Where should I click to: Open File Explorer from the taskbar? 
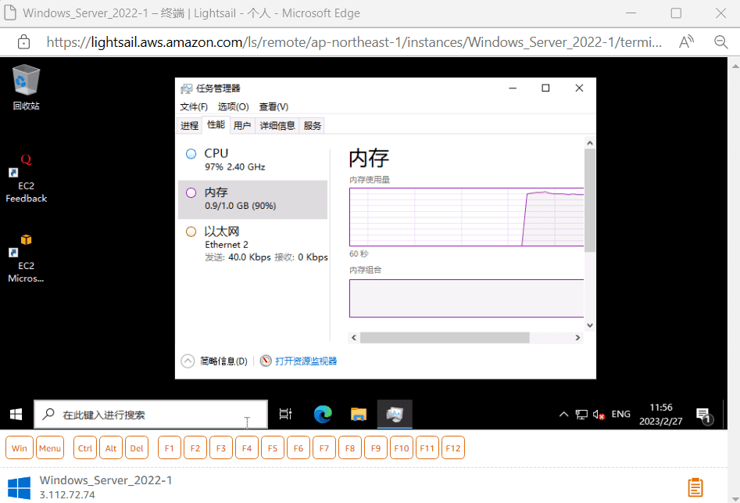point(359,414)
